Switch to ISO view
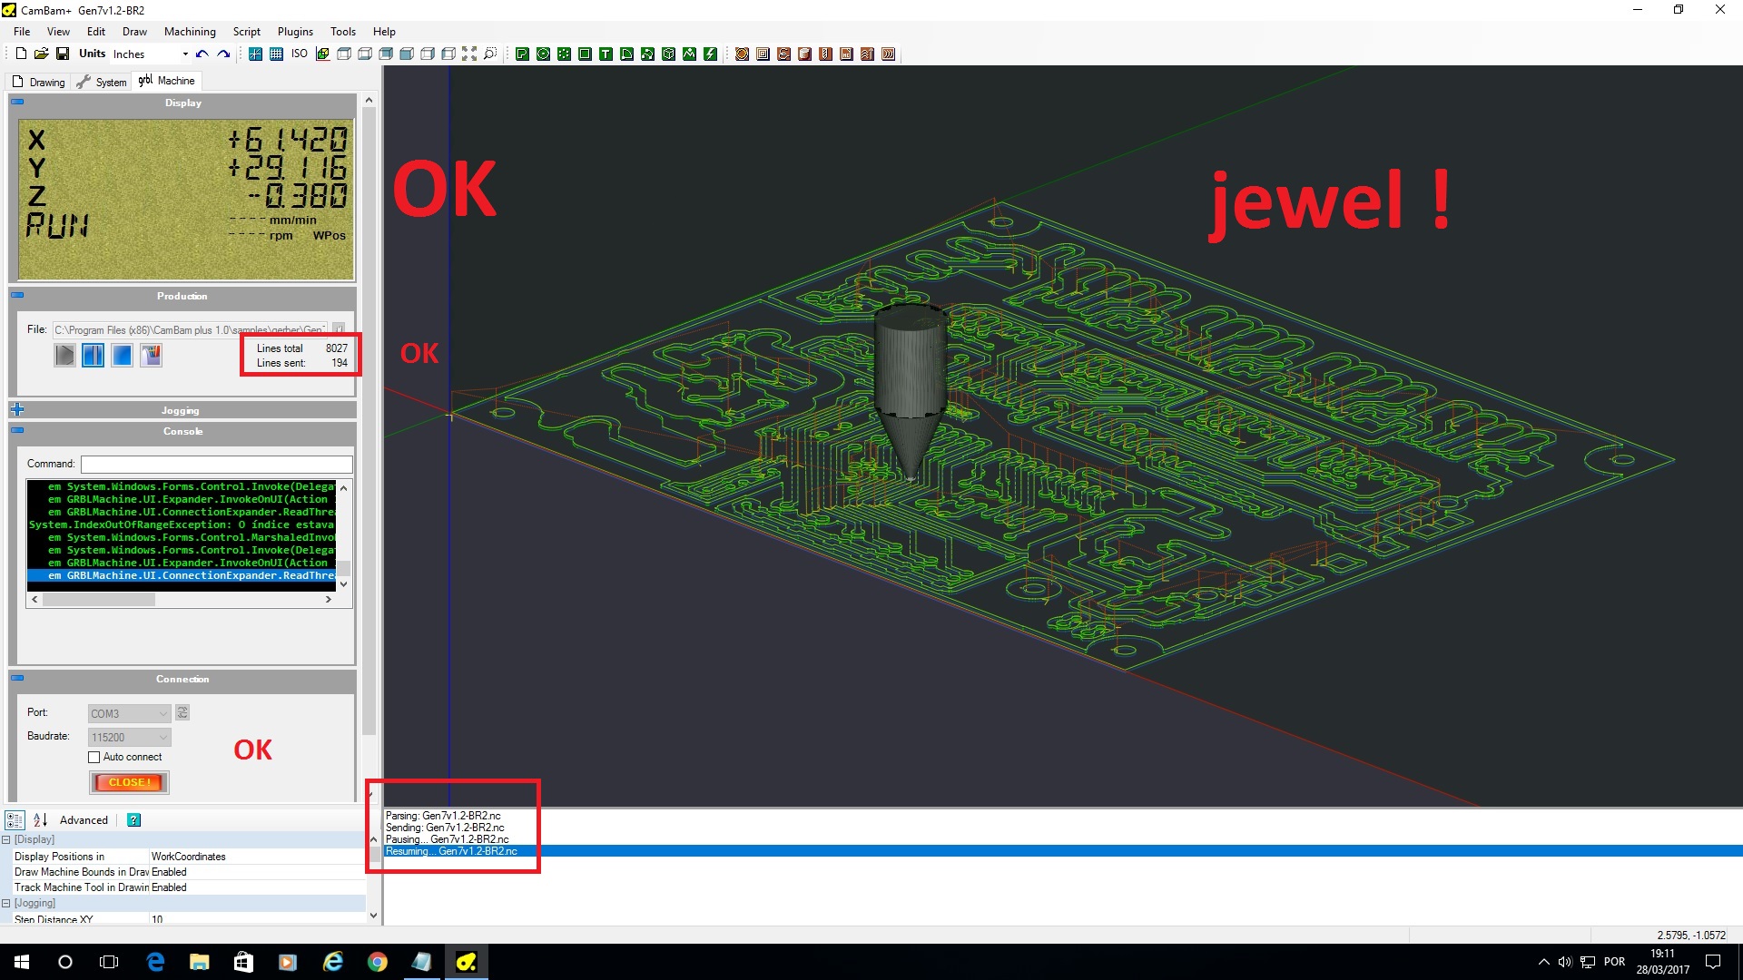 [x=299, y=54]
